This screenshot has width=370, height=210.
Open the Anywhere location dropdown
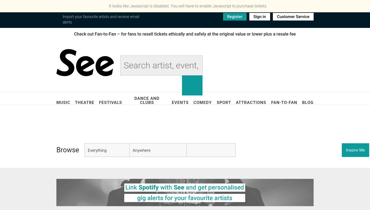(x=158, y=150)
